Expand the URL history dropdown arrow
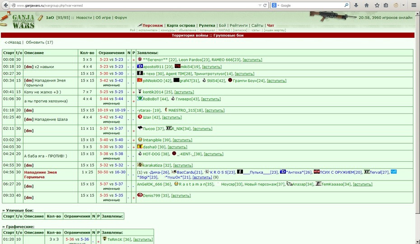420x244 pixels. coord(260,5)
